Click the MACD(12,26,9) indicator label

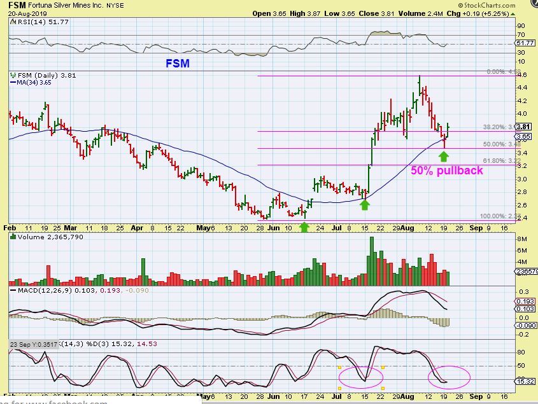45,291
